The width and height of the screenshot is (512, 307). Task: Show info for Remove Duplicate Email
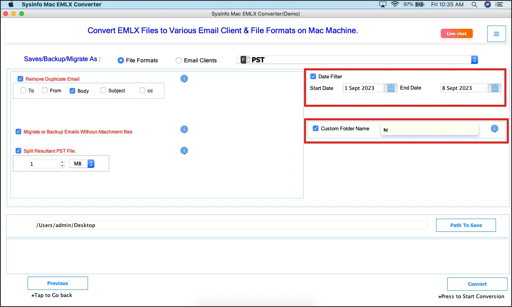(184, 79)
